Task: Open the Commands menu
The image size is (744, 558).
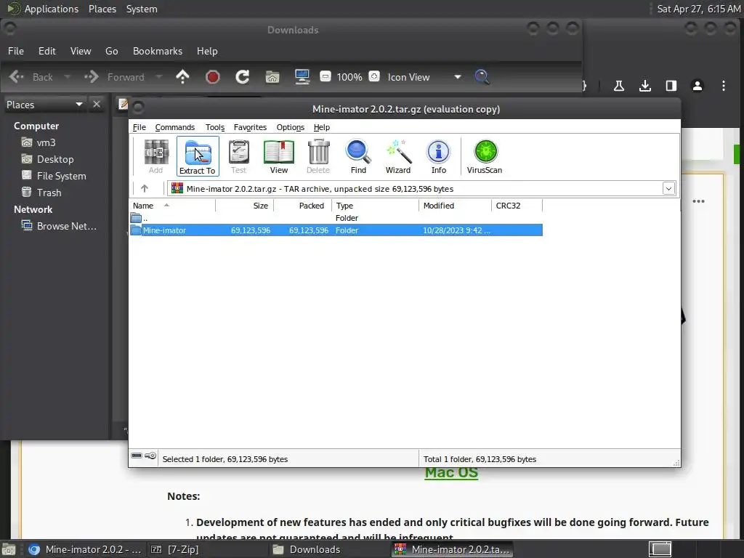Action: [x=174, y=127]
